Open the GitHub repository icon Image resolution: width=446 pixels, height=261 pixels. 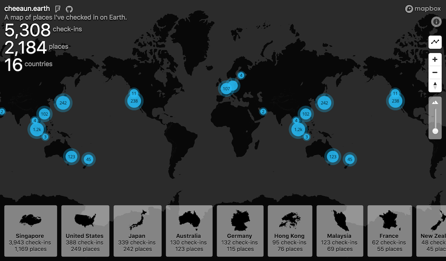tap(69, 9)
